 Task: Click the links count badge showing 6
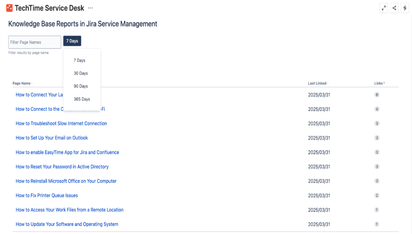[377, 95]
